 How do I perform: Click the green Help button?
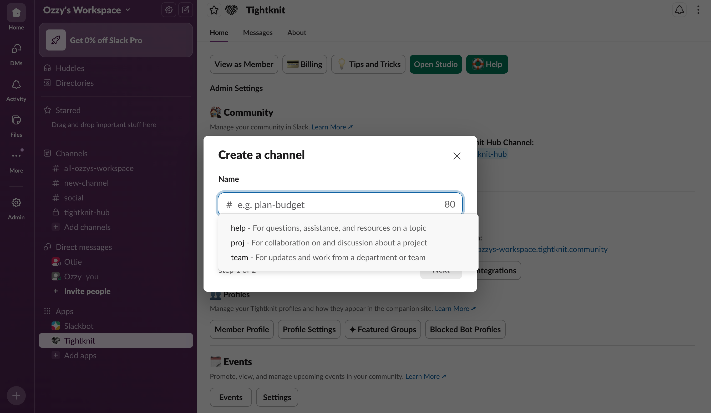[x=487, y=64]
